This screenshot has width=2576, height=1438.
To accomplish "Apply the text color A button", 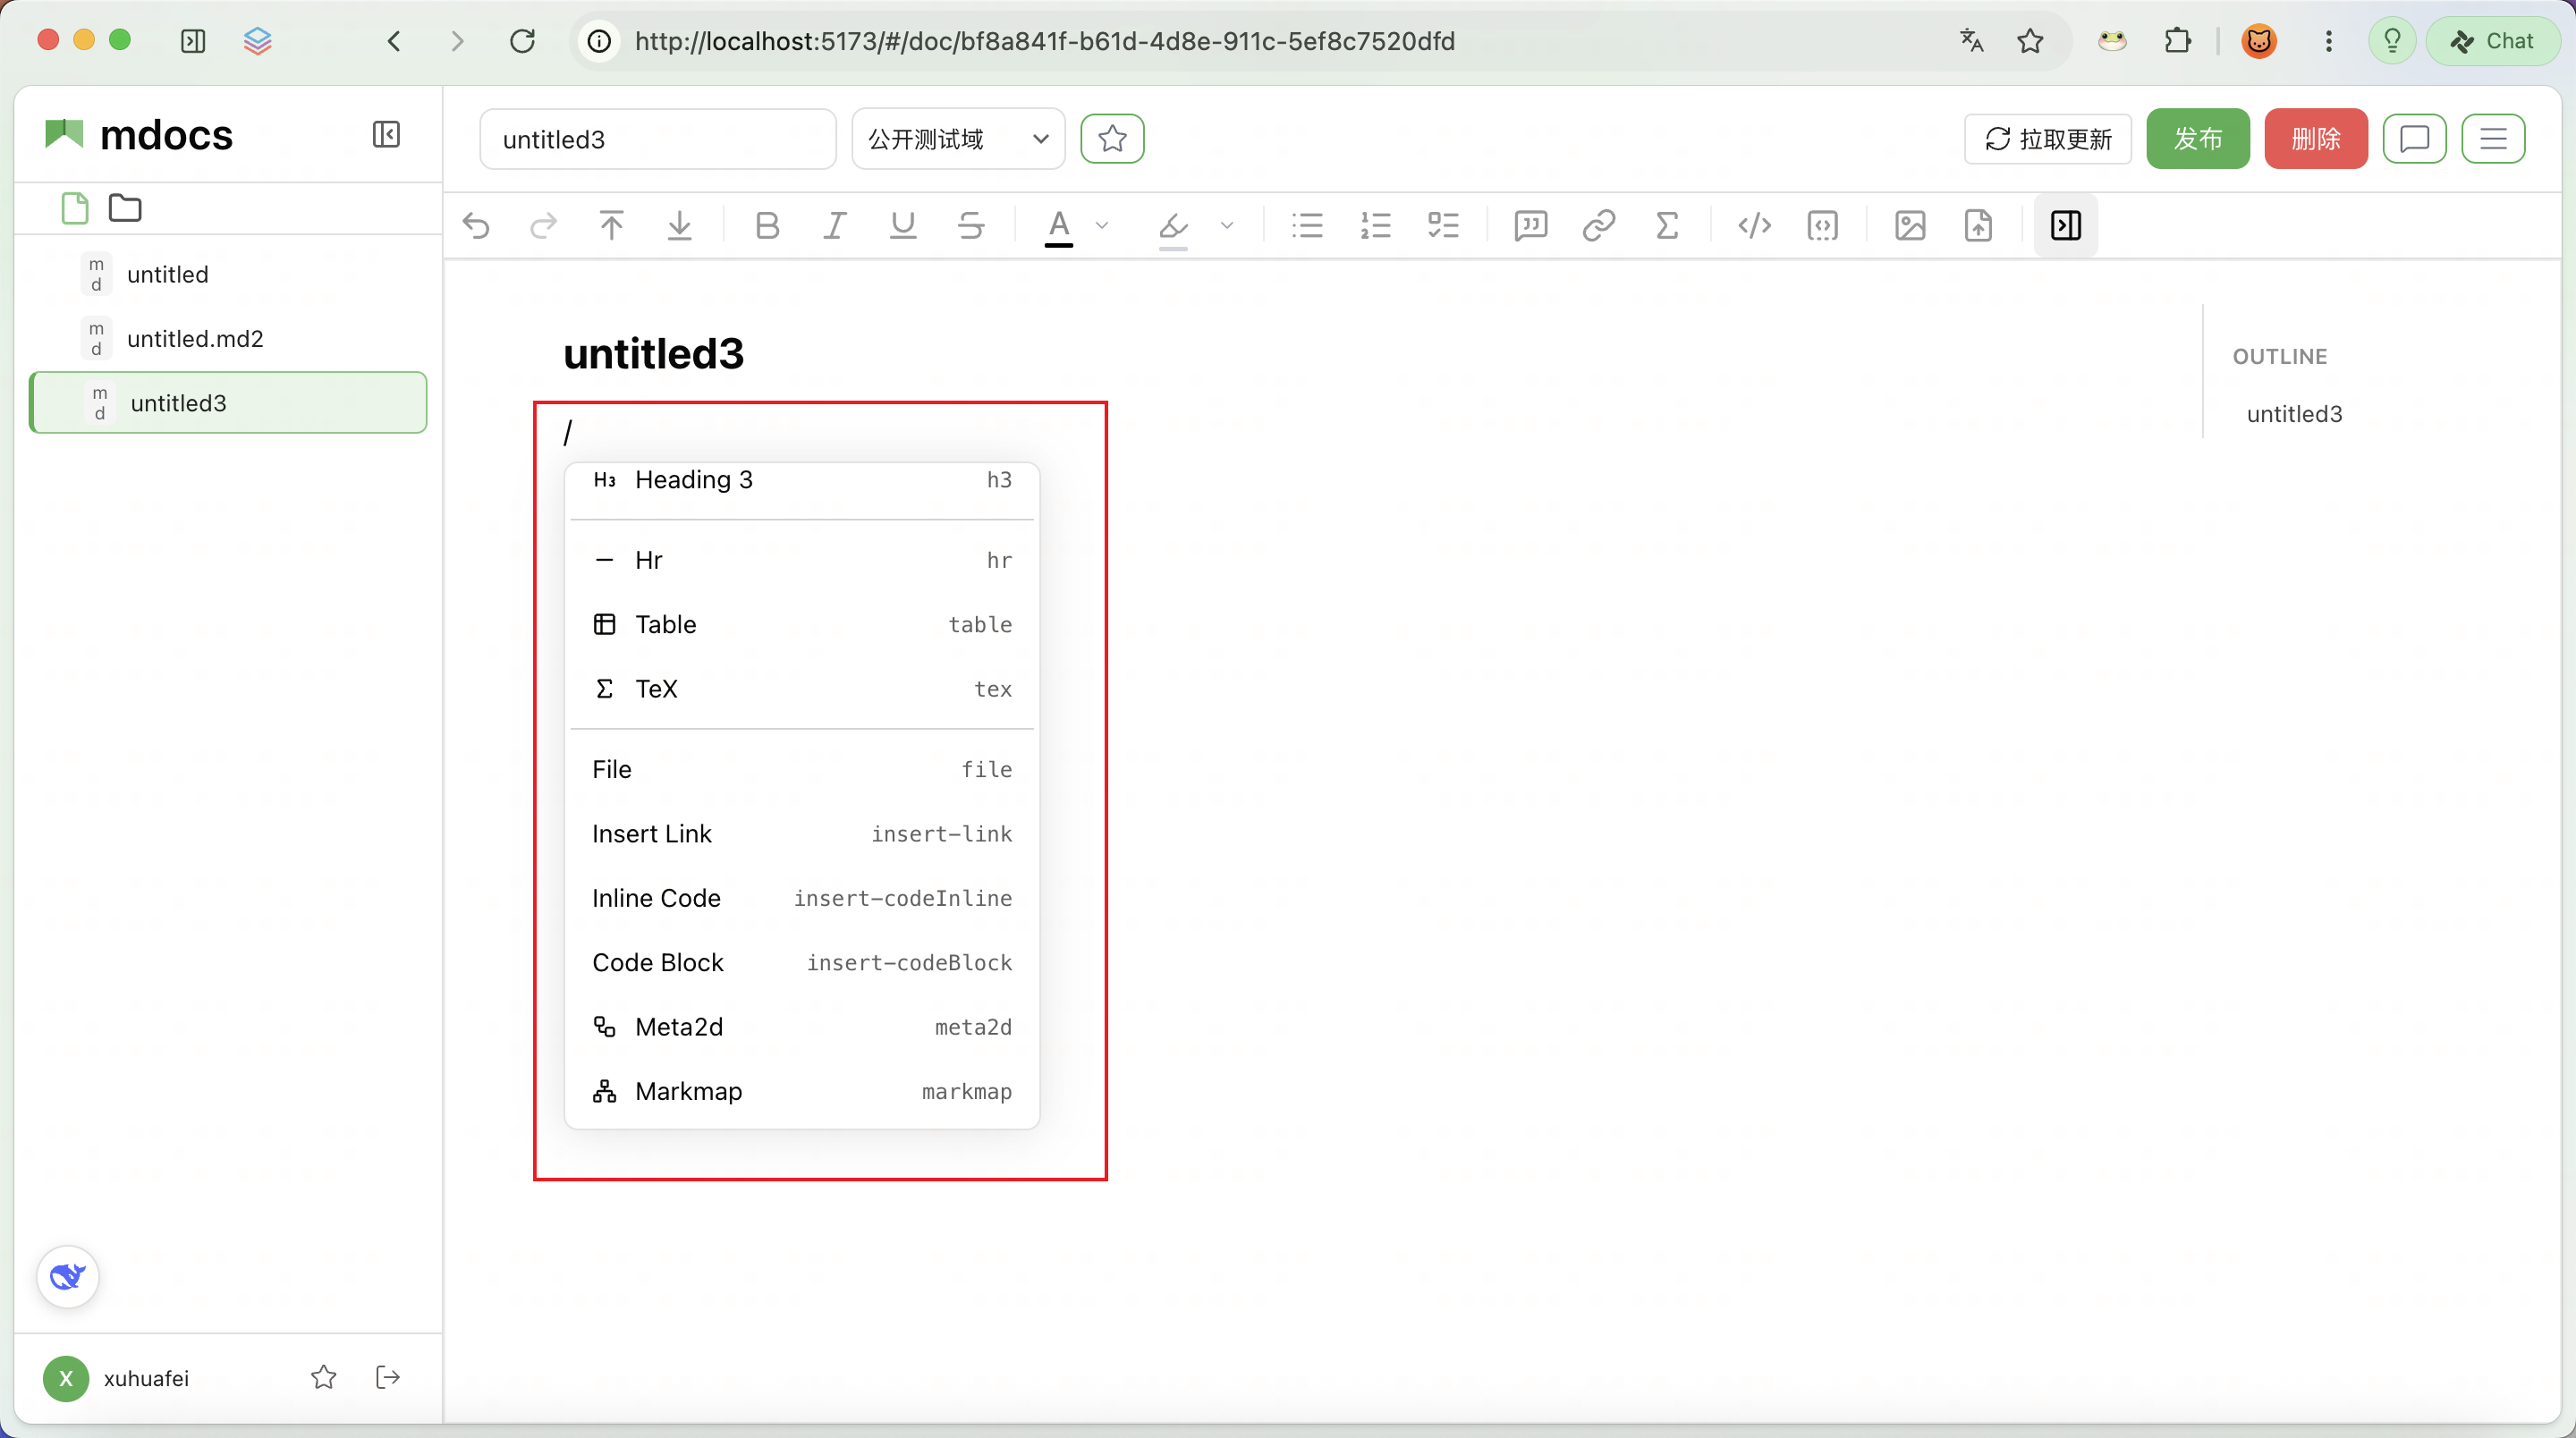I will pos(1059,226).
